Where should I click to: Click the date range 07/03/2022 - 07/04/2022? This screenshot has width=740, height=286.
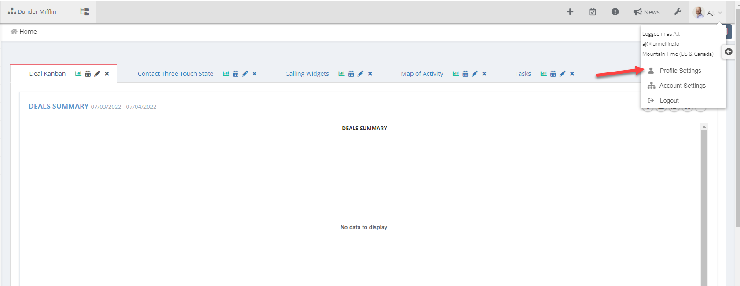tap(124, 107)
